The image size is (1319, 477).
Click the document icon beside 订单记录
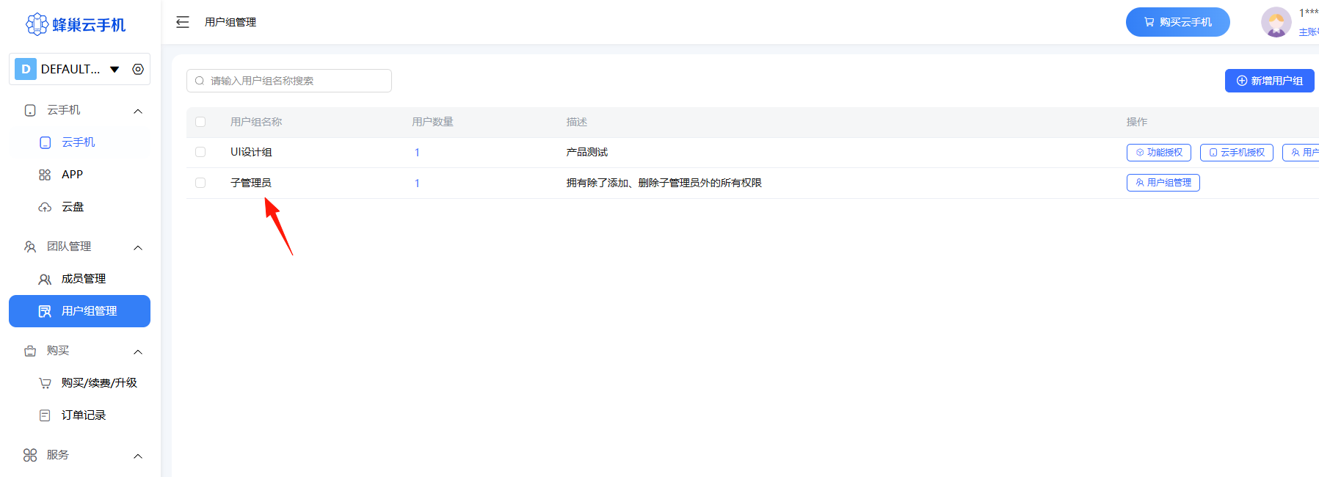(45, 415)
